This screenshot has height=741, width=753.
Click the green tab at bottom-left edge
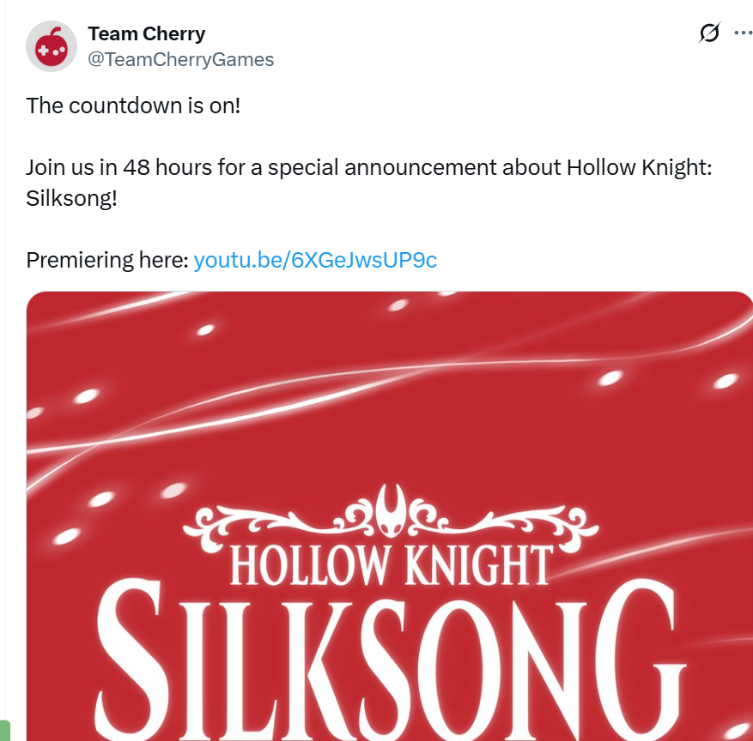5,731
